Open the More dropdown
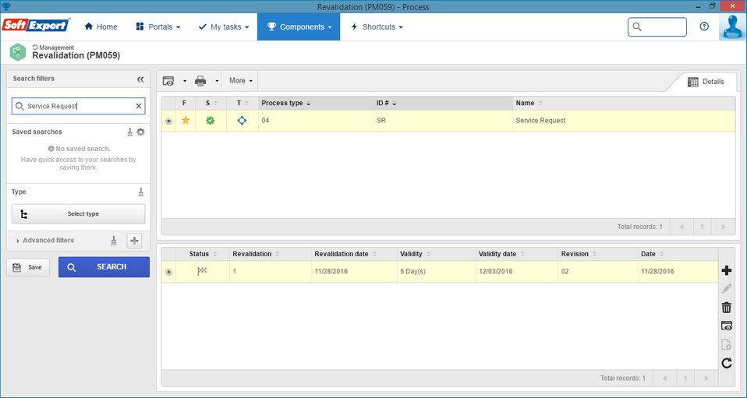The image size is (747, 398). (x=241, y=81)
